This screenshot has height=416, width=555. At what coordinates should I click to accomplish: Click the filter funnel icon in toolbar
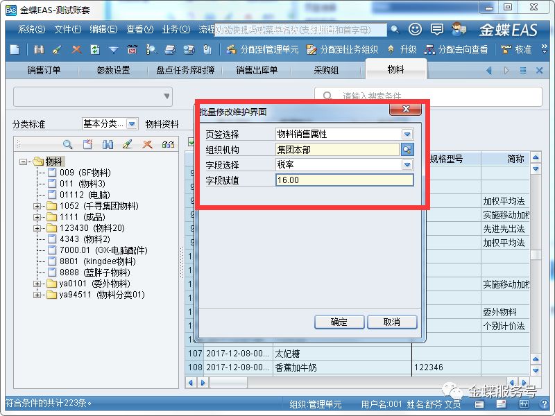coord(113,50)
